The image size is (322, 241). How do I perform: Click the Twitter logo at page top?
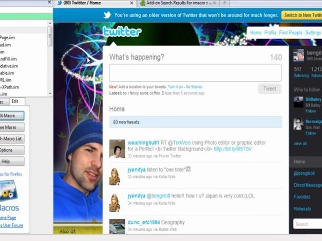122,32
